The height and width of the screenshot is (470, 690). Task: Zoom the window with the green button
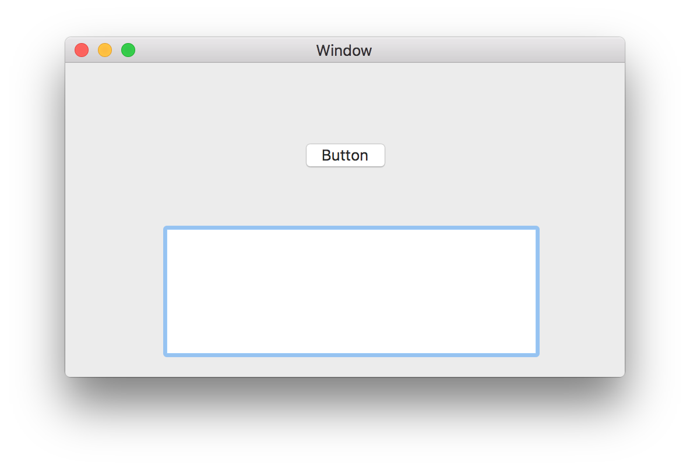[x=128, y=50]
